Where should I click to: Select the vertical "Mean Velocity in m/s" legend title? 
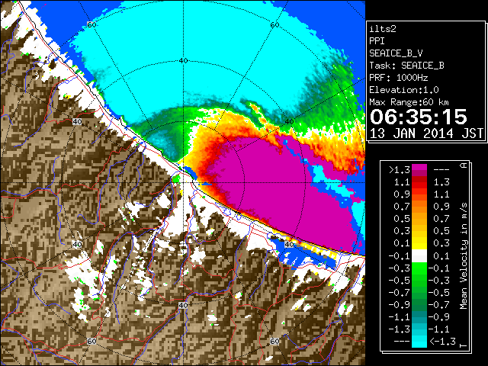click(464, 256)
